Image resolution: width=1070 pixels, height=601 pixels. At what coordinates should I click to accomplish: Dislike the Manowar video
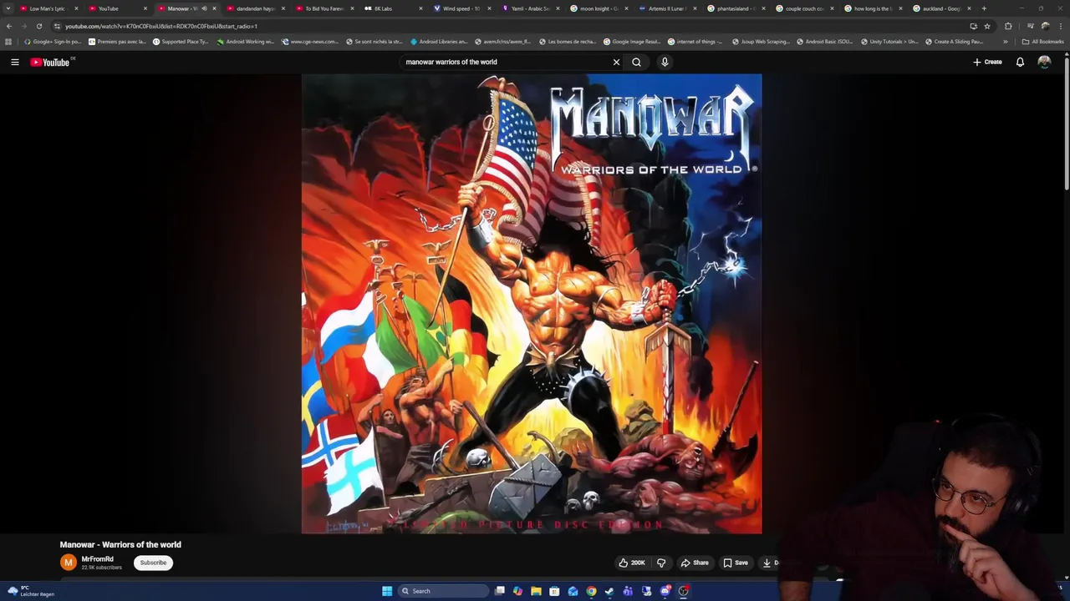[661, 563]
